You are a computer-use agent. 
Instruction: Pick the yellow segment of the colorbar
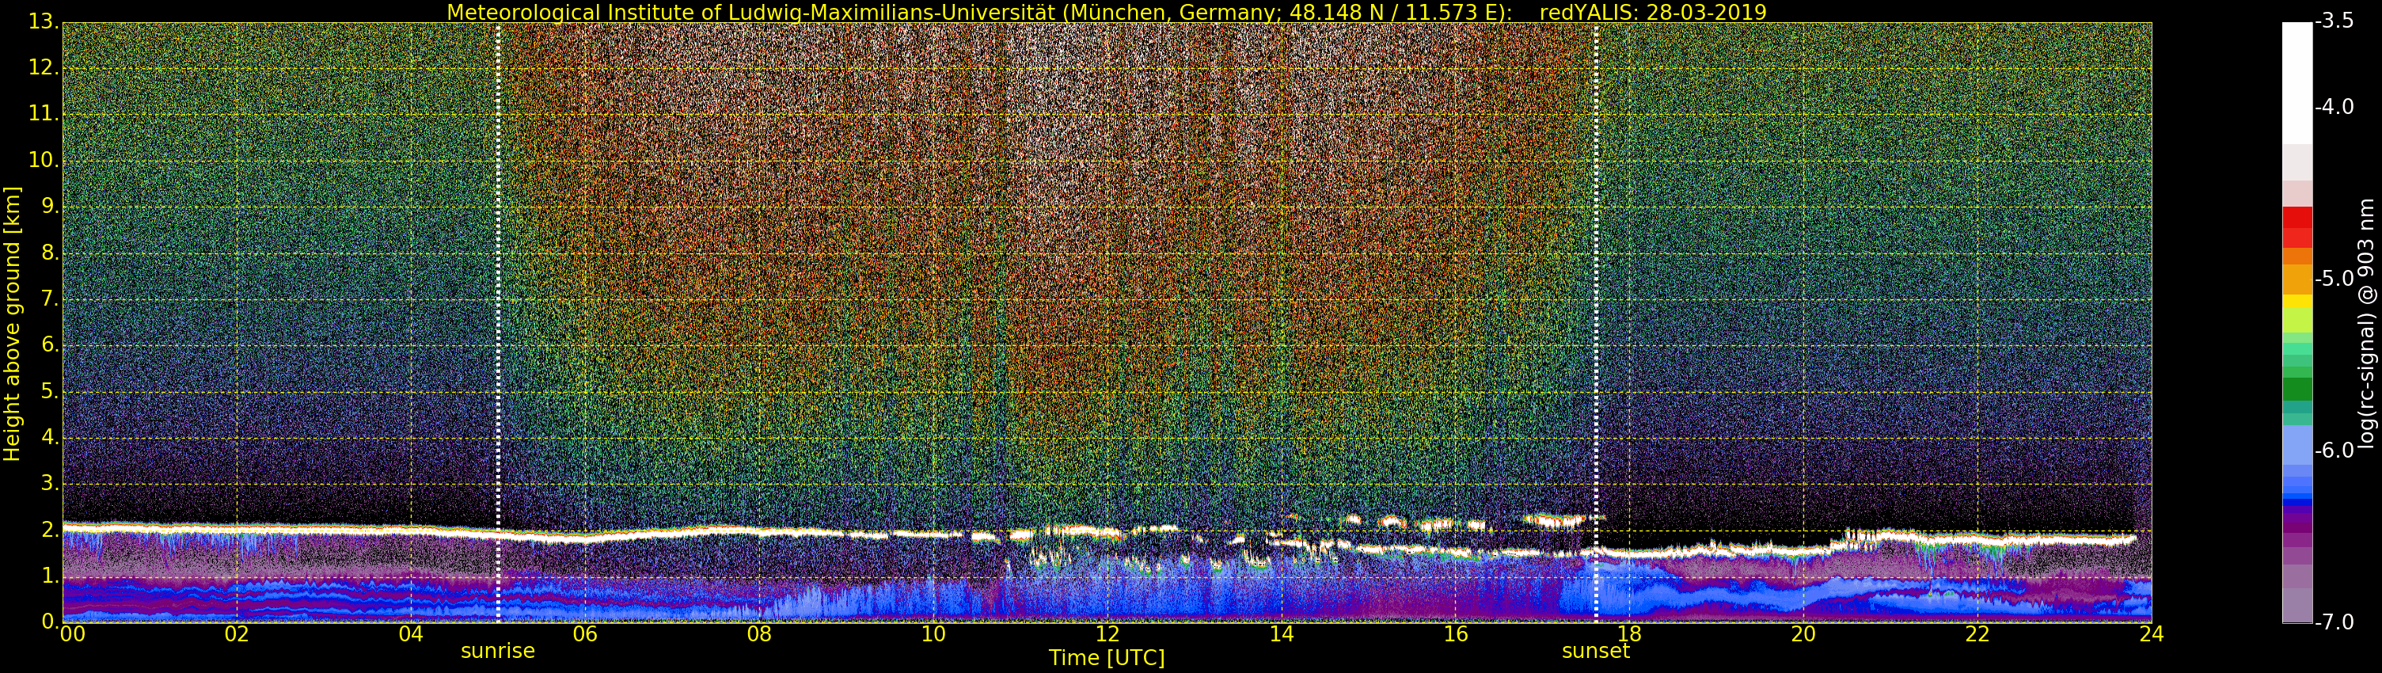[2297, 302]
